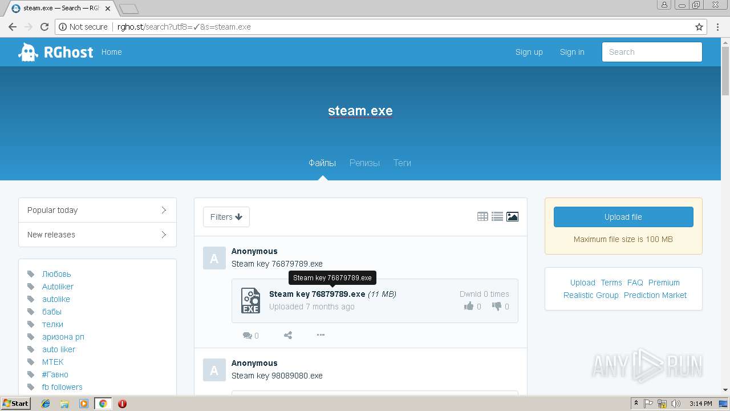Screen dimensions: 730x411
Task: Click second Anonymous uploader name
Action: 254,363
